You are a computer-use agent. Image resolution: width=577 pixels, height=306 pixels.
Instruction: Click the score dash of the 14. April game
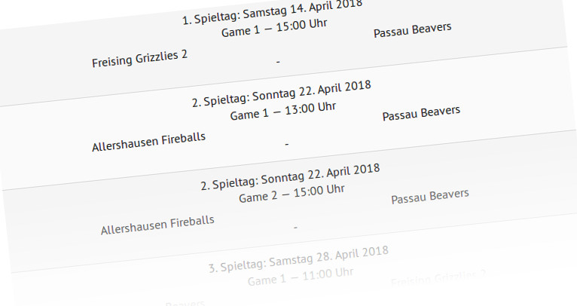coord(278,62)
